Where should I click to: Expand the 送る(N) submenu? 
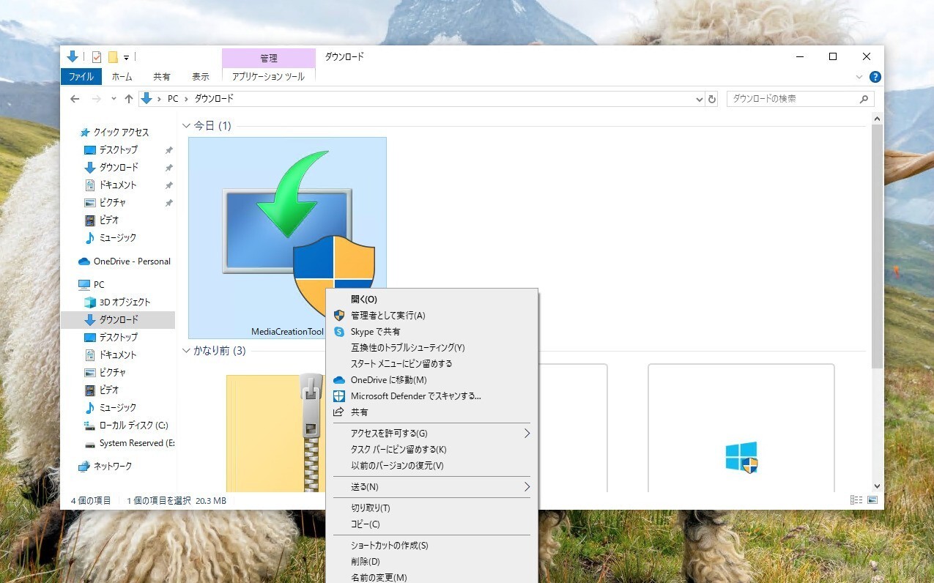click(x=431, y=487)
